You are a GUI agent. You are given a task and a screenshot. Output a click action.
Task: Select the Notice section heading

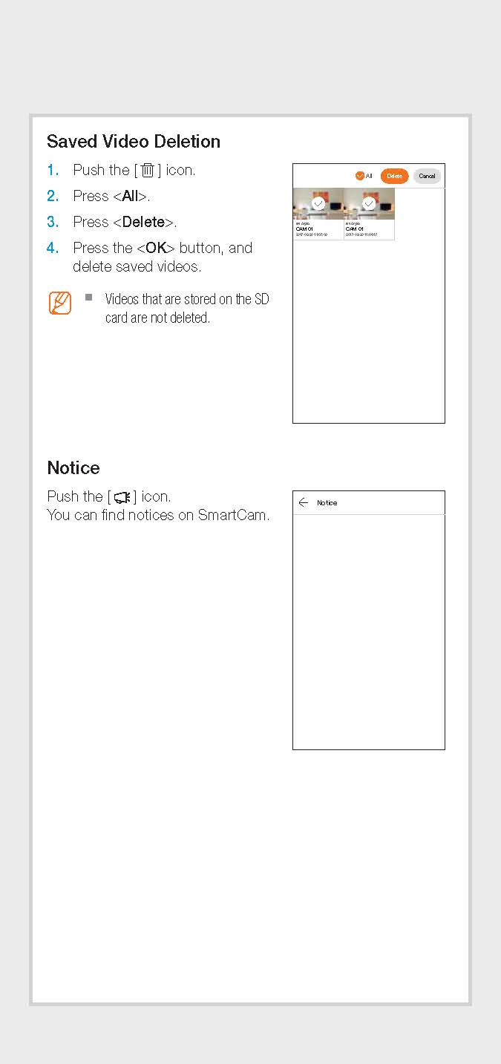(73, 468)
